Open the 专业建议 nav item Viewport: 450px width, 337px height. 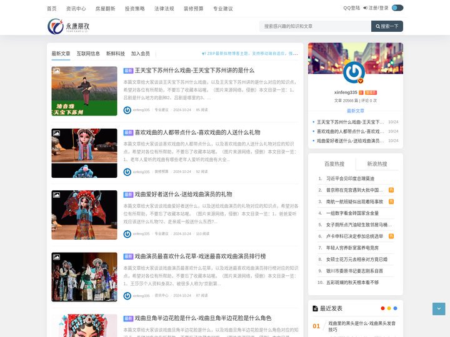(x=223, y=9)
